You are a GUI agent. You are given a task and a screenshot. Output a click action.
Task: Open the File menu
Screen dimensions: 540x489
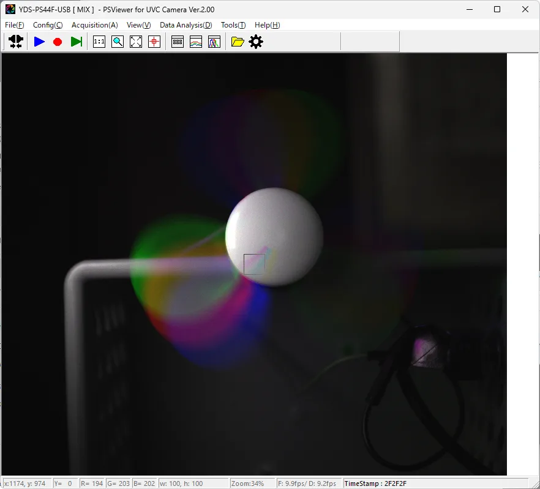[x=15, y=25]
